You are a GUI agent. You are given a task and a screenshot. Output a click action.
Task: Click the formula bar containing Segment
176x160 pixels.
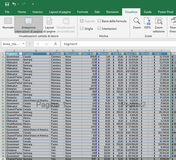[x=118, y=44]
